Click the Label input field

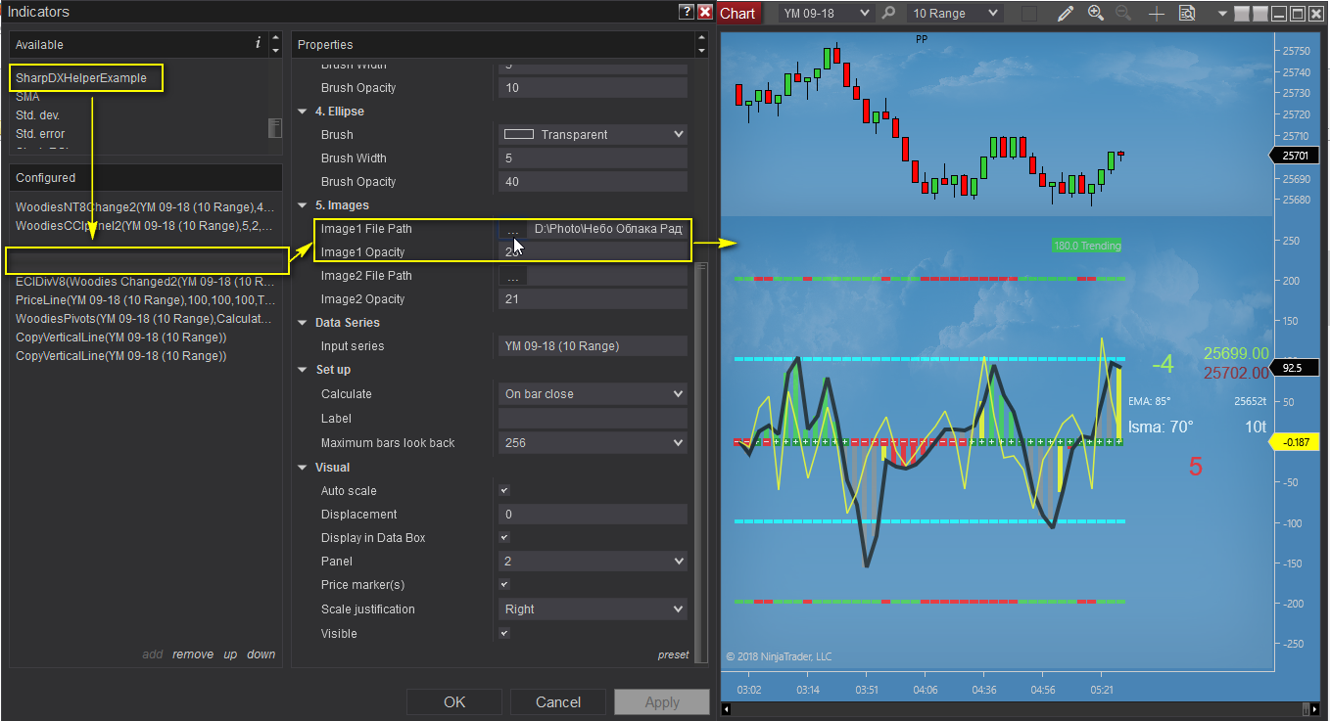pos(593,419)
